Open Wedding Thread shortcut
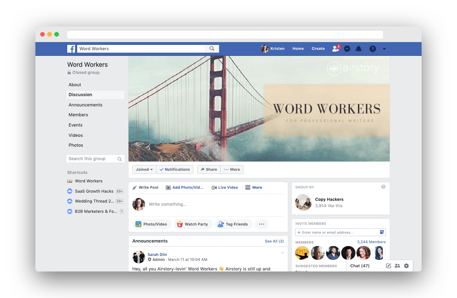 tap(95, 201)
